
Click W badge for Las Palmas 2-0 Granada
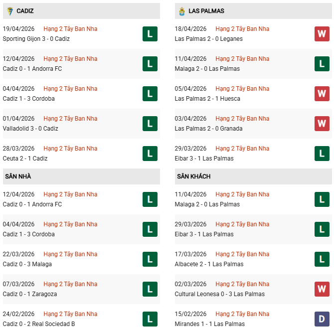pos(322,124)
